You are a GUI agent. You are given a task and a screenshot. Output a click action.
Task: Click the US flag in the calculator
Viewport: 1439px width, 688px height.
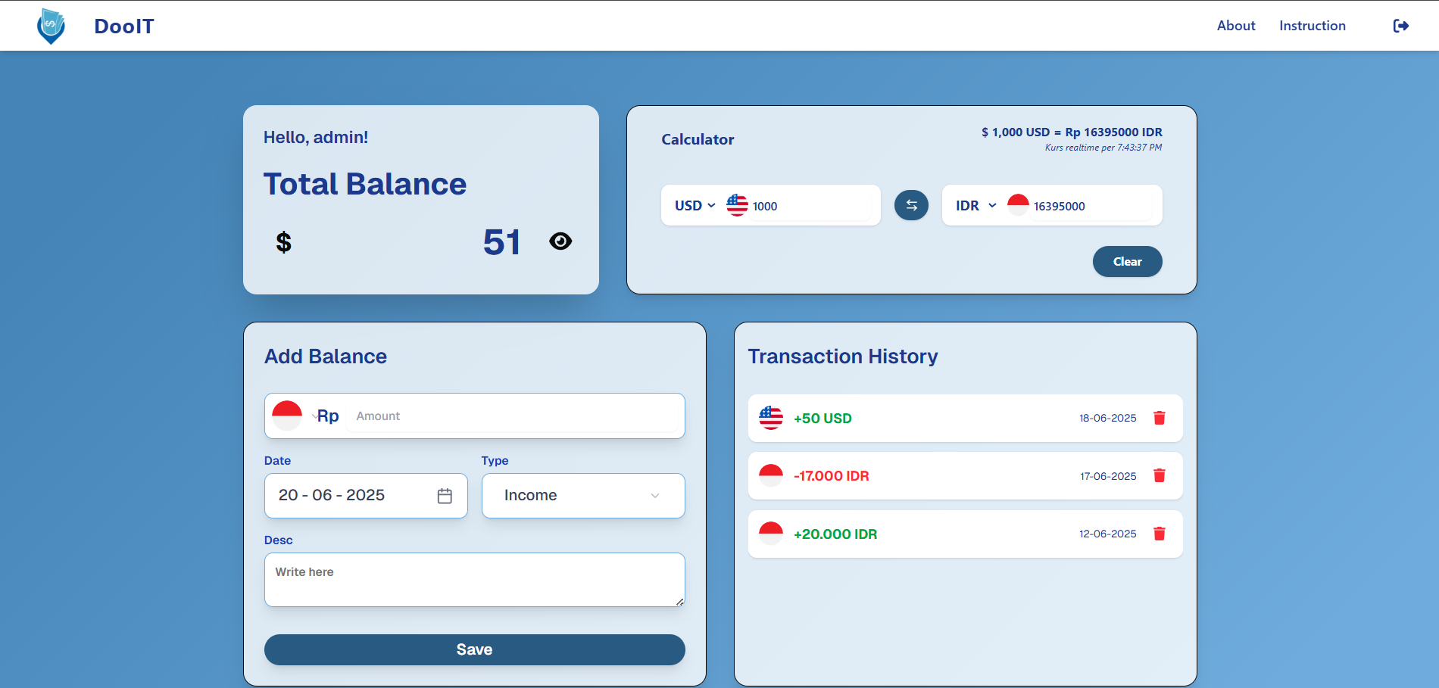[737, 205]
